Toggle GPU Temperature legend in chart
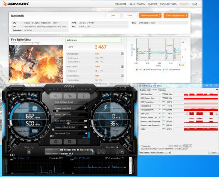Screen dimensions: 219x177 [152, 69]
